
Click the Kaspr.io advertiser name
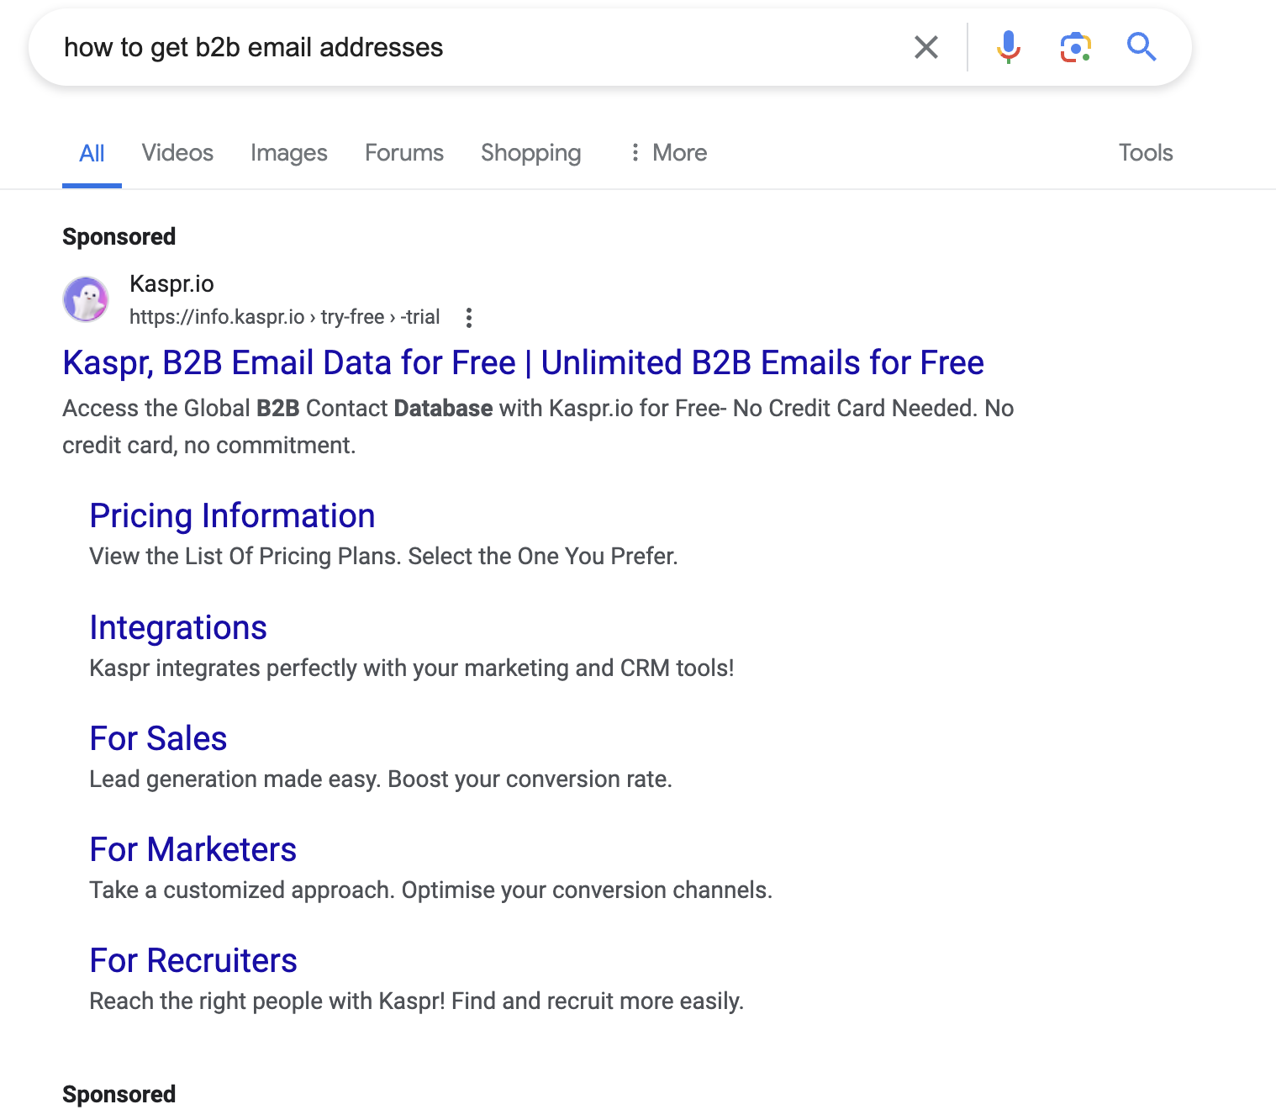coord(171,284)
